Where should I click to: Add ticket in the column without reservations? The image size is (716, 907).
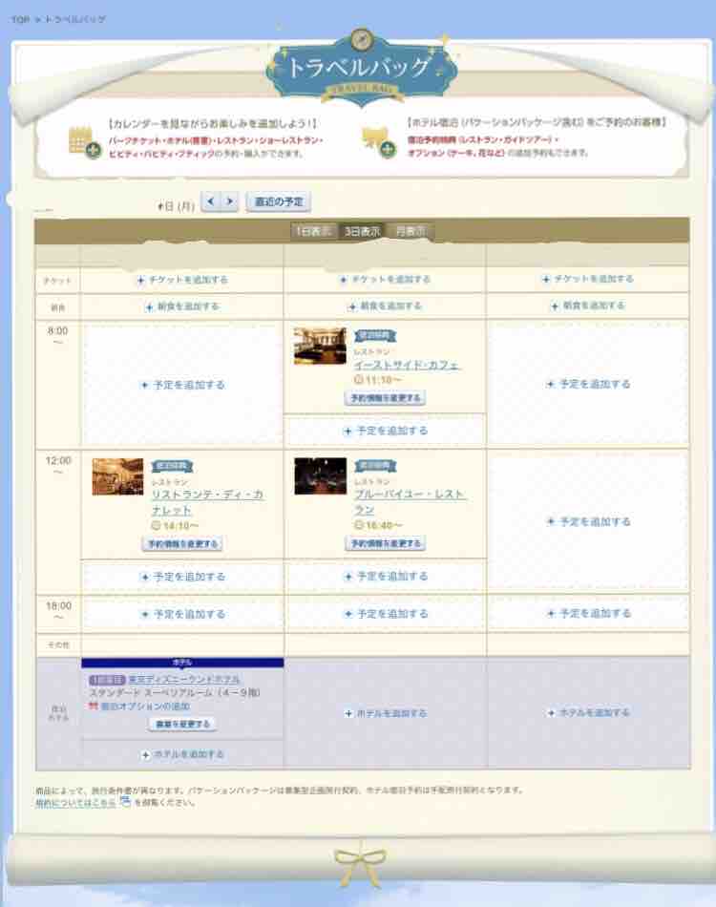tap(588, 279)
